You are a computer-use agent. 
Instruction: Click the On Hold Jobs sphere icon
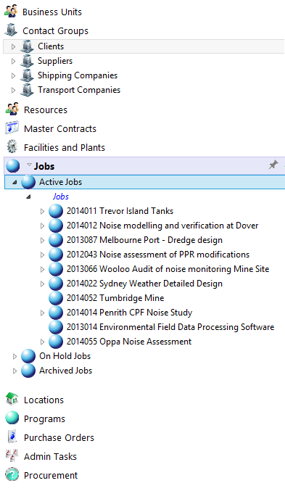[x=28, y=356]
